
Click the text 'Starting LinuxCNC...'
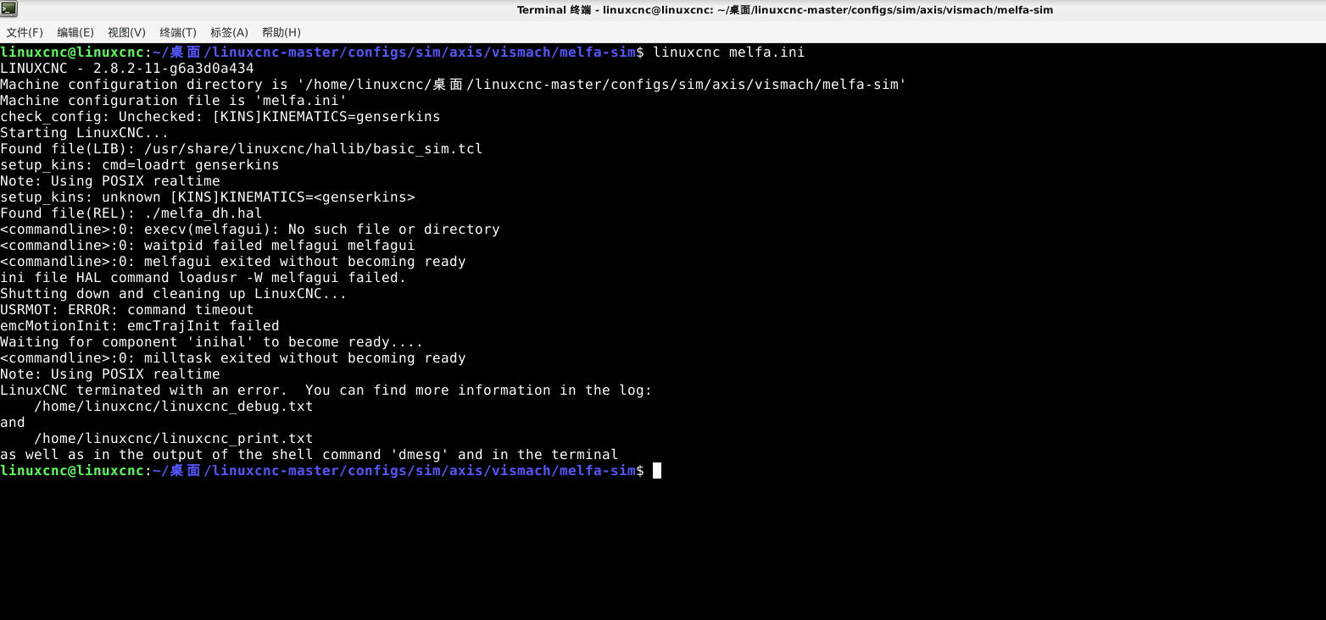pyautogui.click(x=85, y=133)
